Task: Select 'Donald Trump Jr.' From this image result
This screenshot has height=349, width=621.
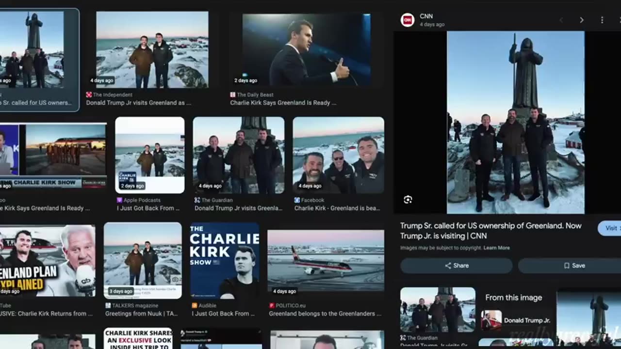Action: [x=517, y=320]
